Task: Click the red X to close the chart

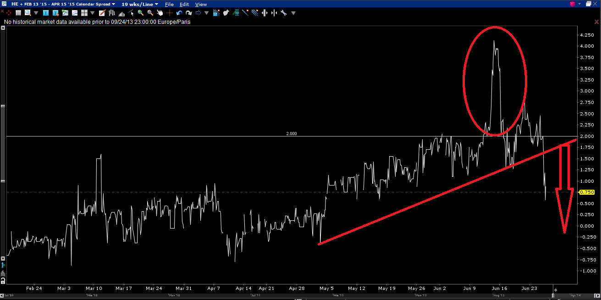Action: pyautogui.click(x=596, y=21)
